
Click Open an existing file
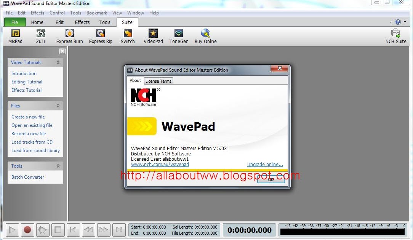point(32,125)
